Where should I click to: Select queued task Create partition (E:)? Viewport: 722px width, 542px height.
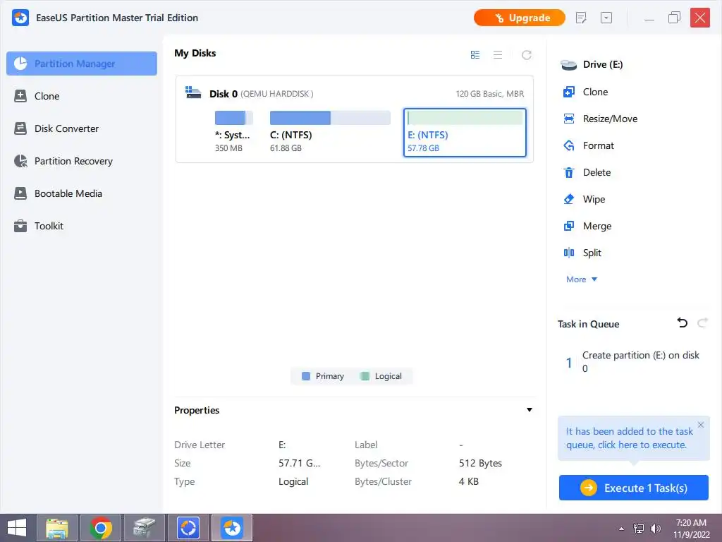pyautogui.click(x=633, y=362)
